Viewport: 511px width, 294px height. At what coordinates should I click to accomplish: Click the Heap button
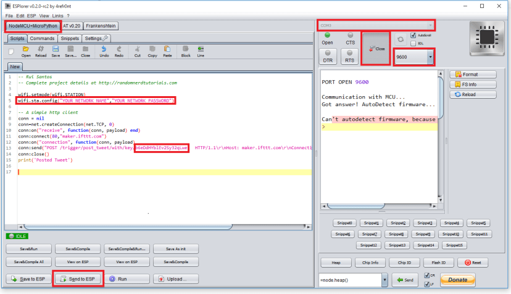(x=336, y=263)
